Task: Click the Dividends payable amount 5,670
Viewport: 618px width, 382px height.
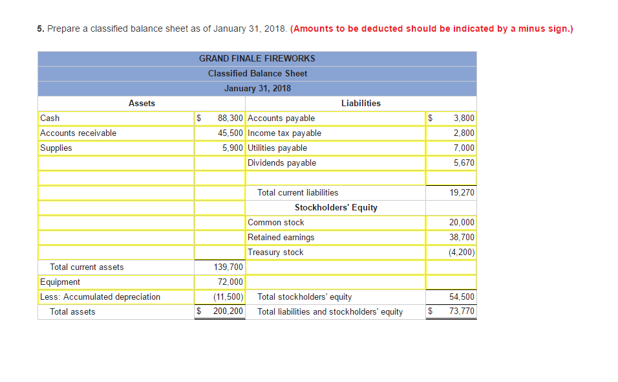Action: click(451, 163)
